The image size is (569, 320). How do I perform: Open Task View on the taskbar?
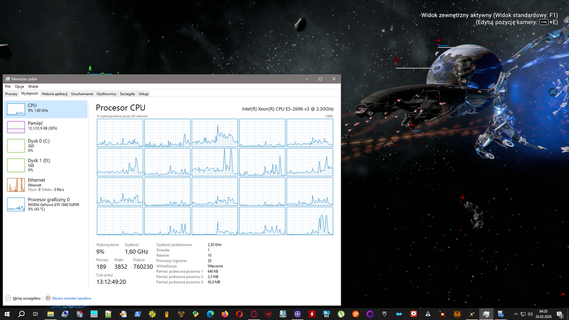tap(36, 314)
